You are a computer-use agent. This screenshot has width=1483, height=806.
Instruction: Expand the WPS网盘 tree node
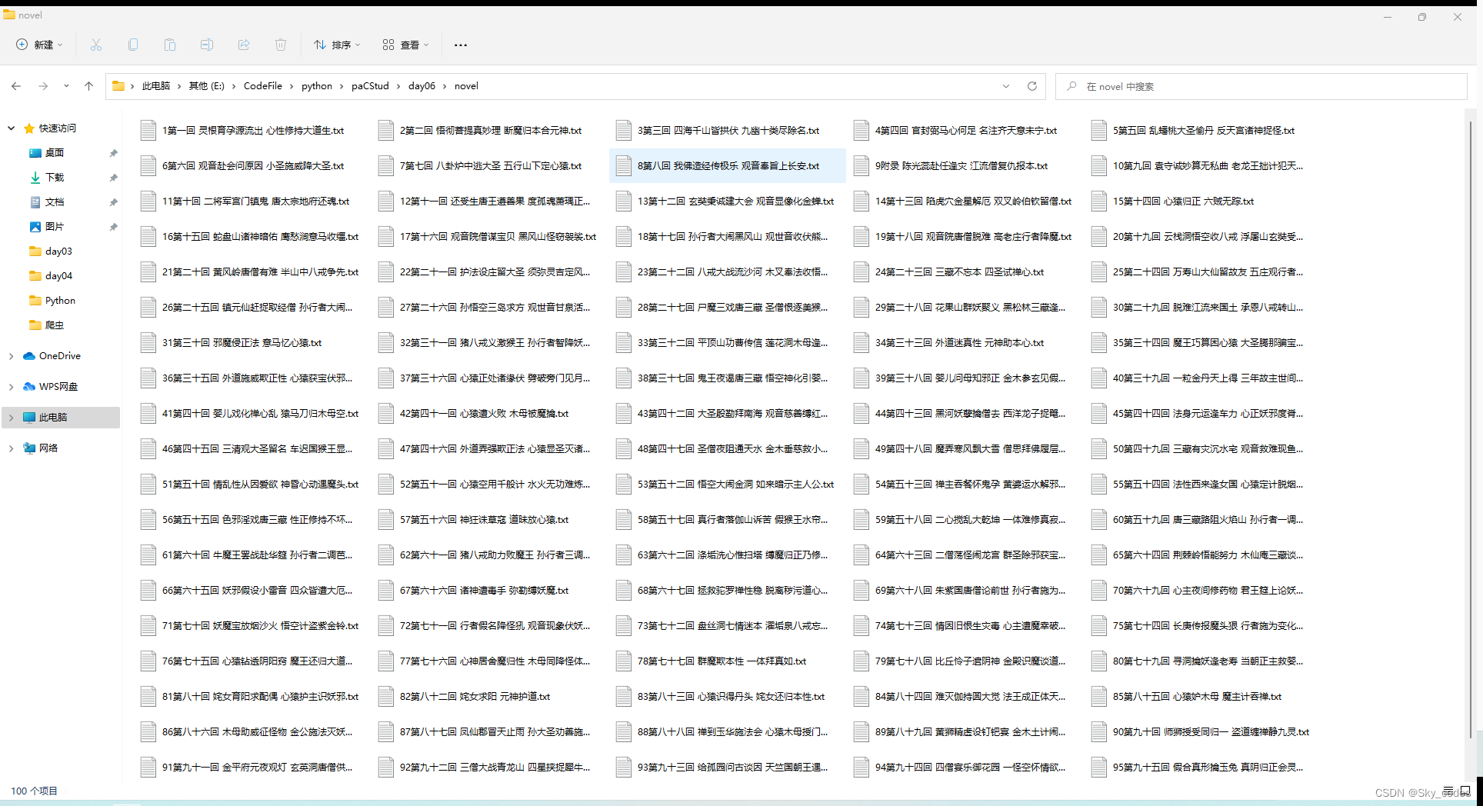11,387
